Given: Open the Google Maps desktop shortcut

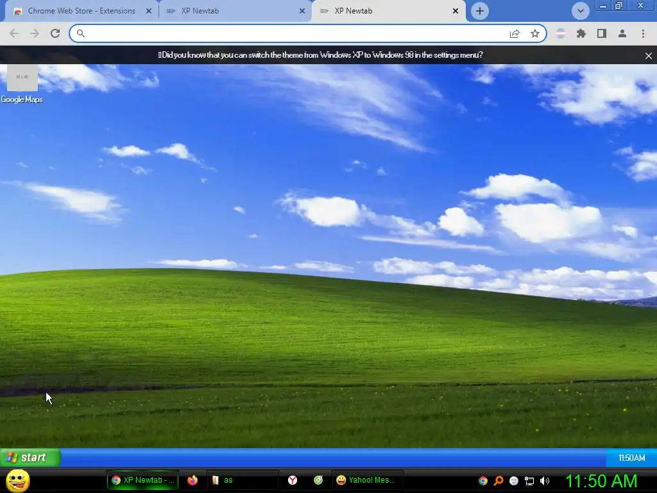Looking at the screenshot, I should [x=22, y=84].
